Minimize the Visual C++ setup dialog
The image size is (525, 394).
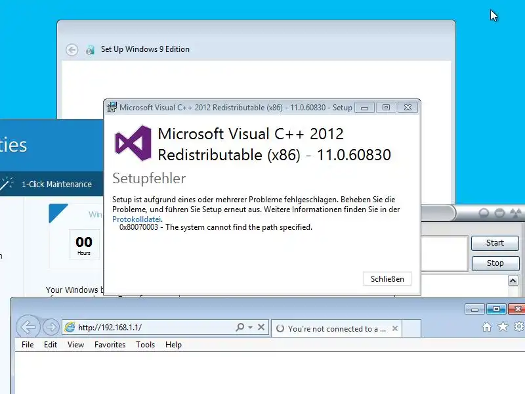click(365, 108)
